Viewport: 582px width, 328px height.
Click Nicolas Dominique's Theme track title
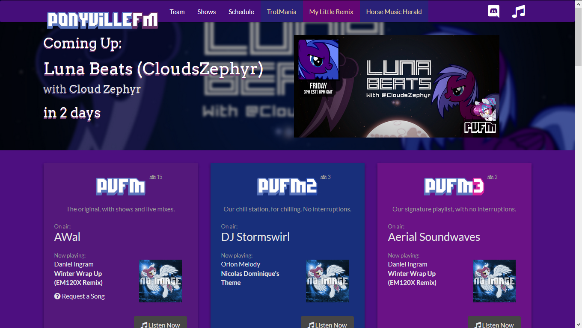250,278
